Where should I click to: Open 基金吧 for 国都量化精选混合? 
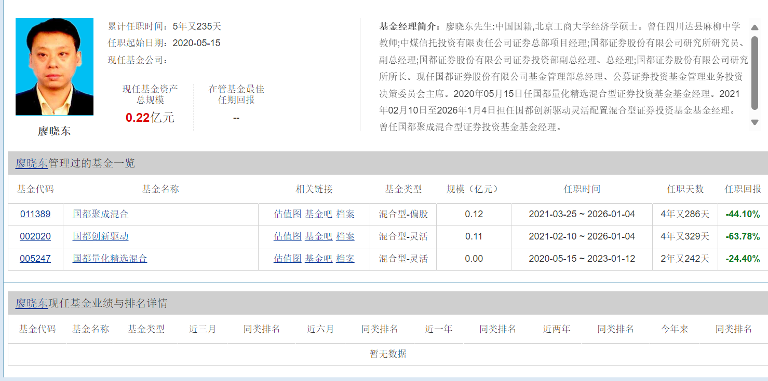[x=318, y=259]
